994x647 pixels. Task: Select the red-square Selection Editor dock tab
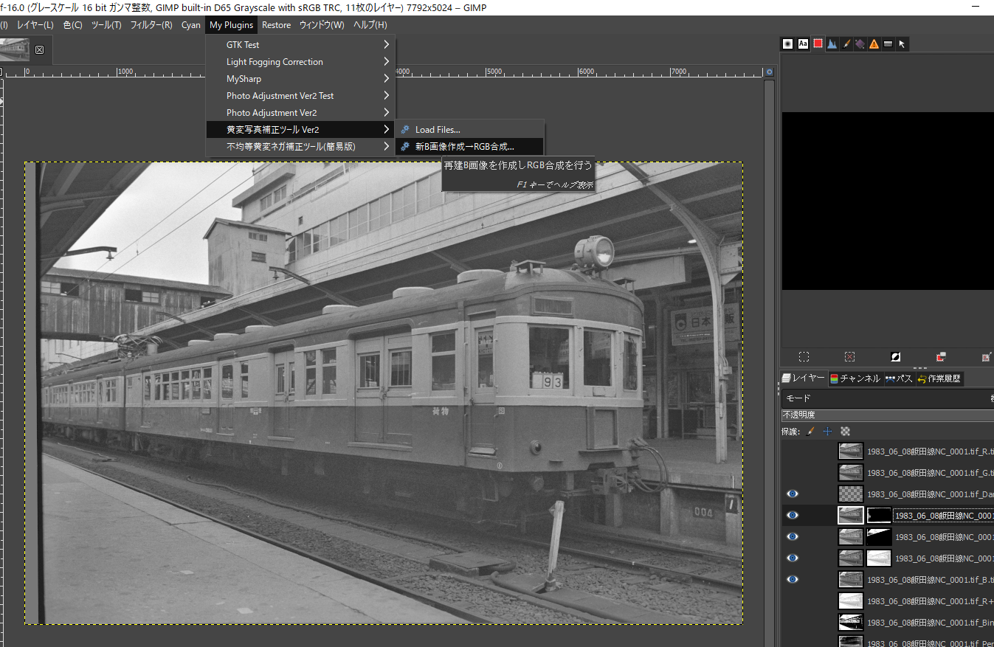coord(818,44)
